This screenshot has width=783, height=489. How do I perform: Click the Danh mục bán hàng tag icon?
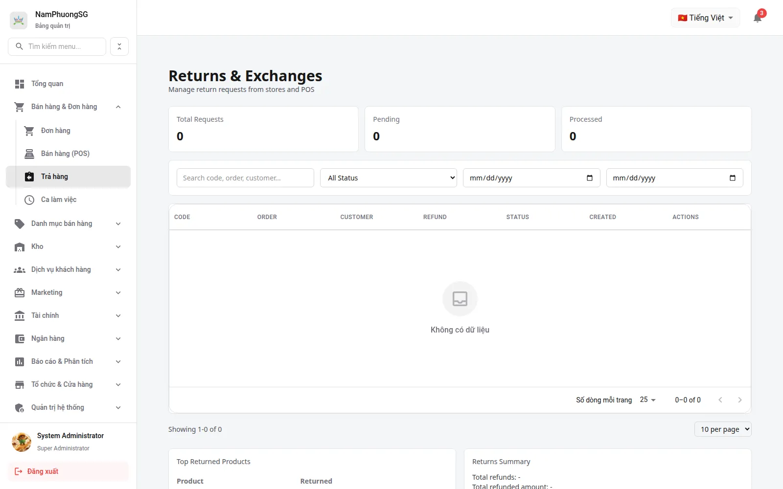tap(20, 224)
